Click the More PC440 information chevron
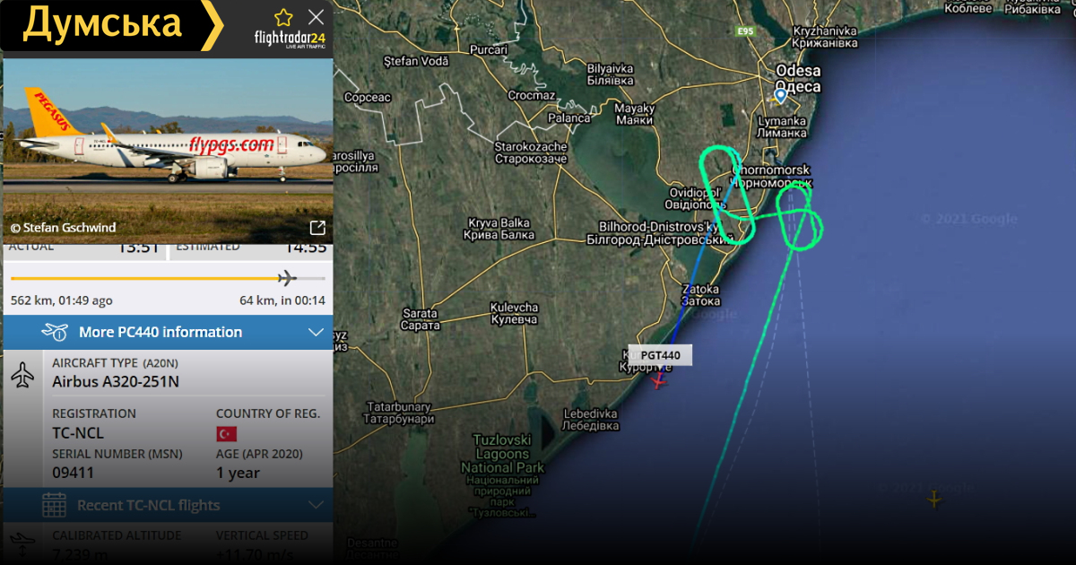Image resolution: width=1076 pixels, height=565 pixels. click(316, 332)
